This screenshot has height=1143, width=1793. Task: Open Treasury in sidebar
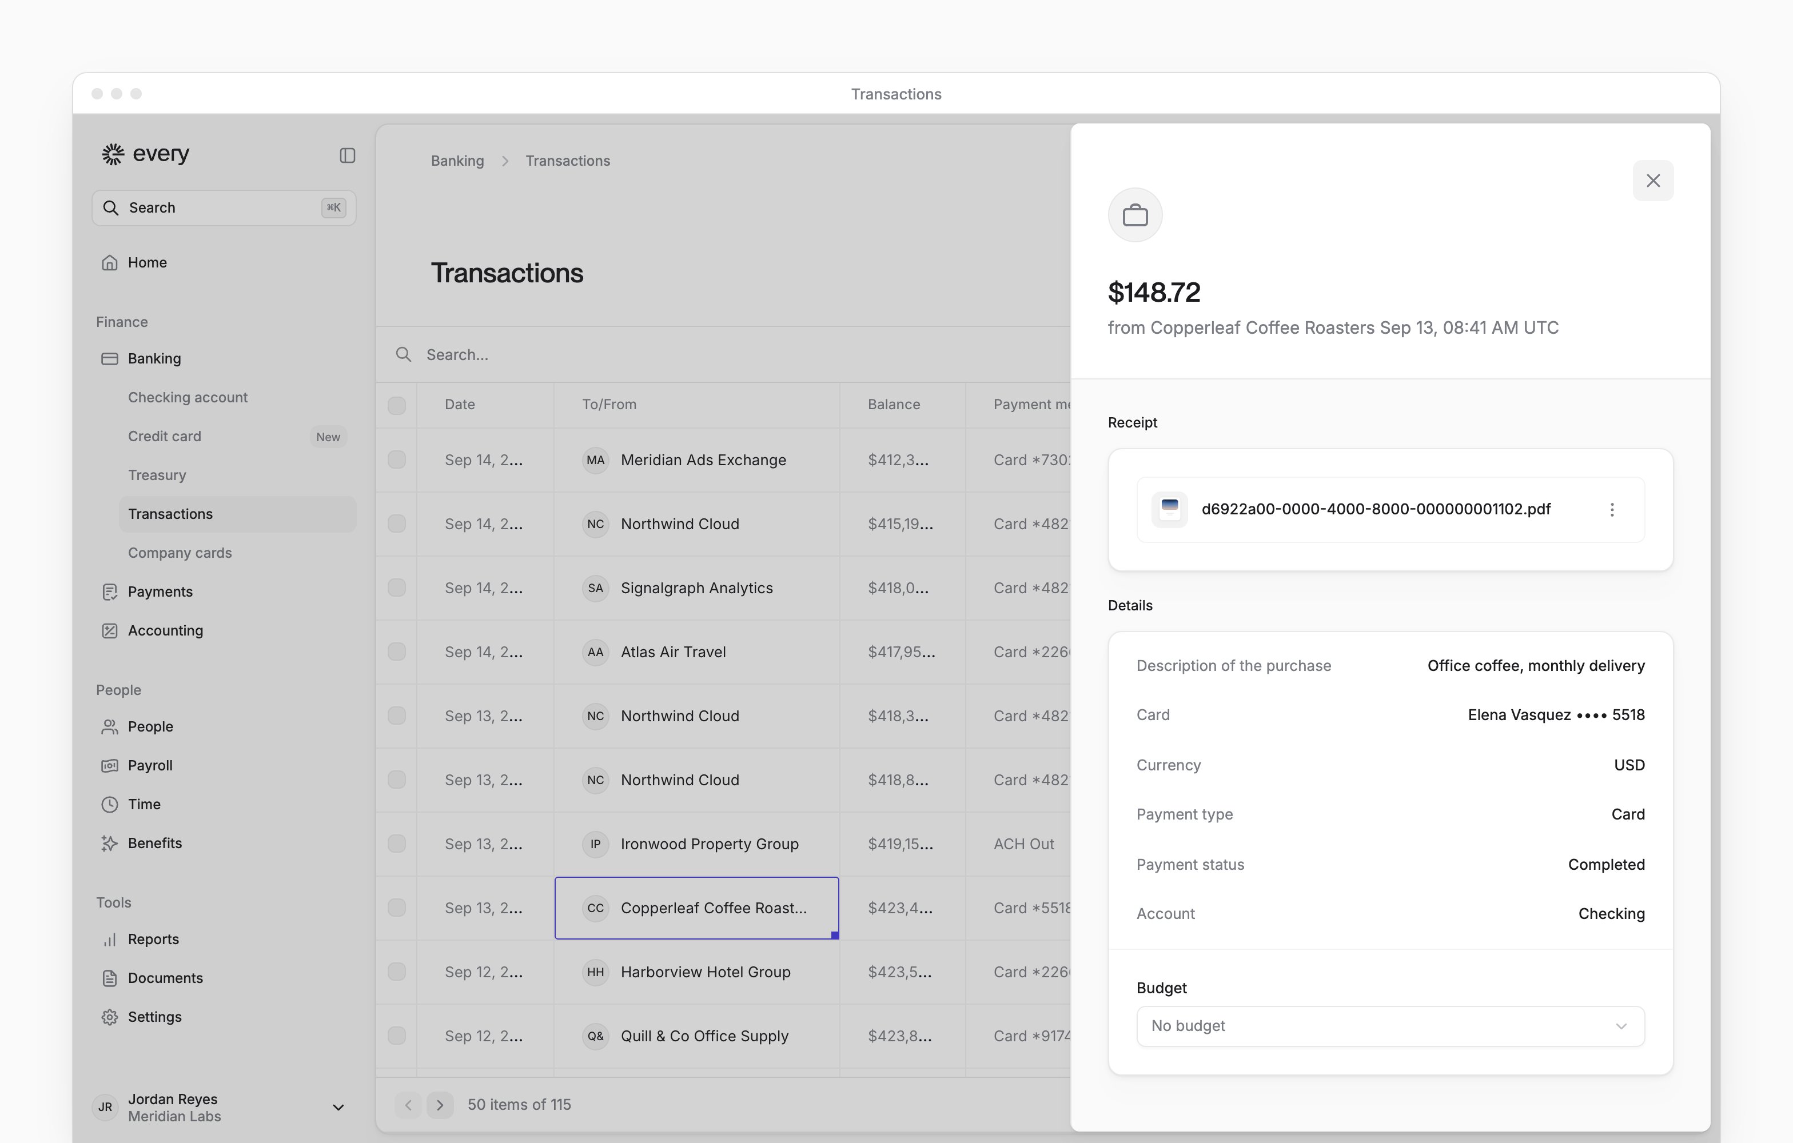[157, 475]
